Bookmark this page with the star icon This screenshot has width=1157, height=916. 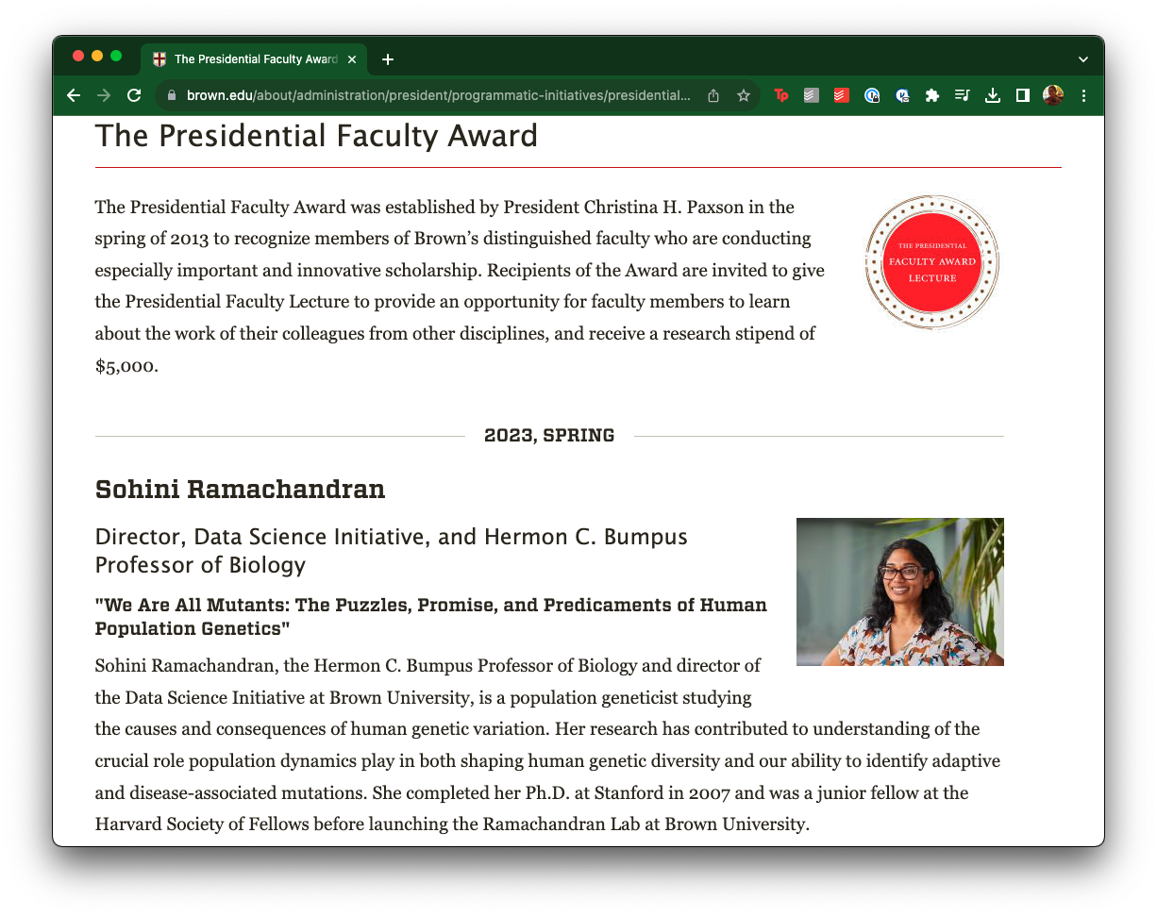coord(744,95)
